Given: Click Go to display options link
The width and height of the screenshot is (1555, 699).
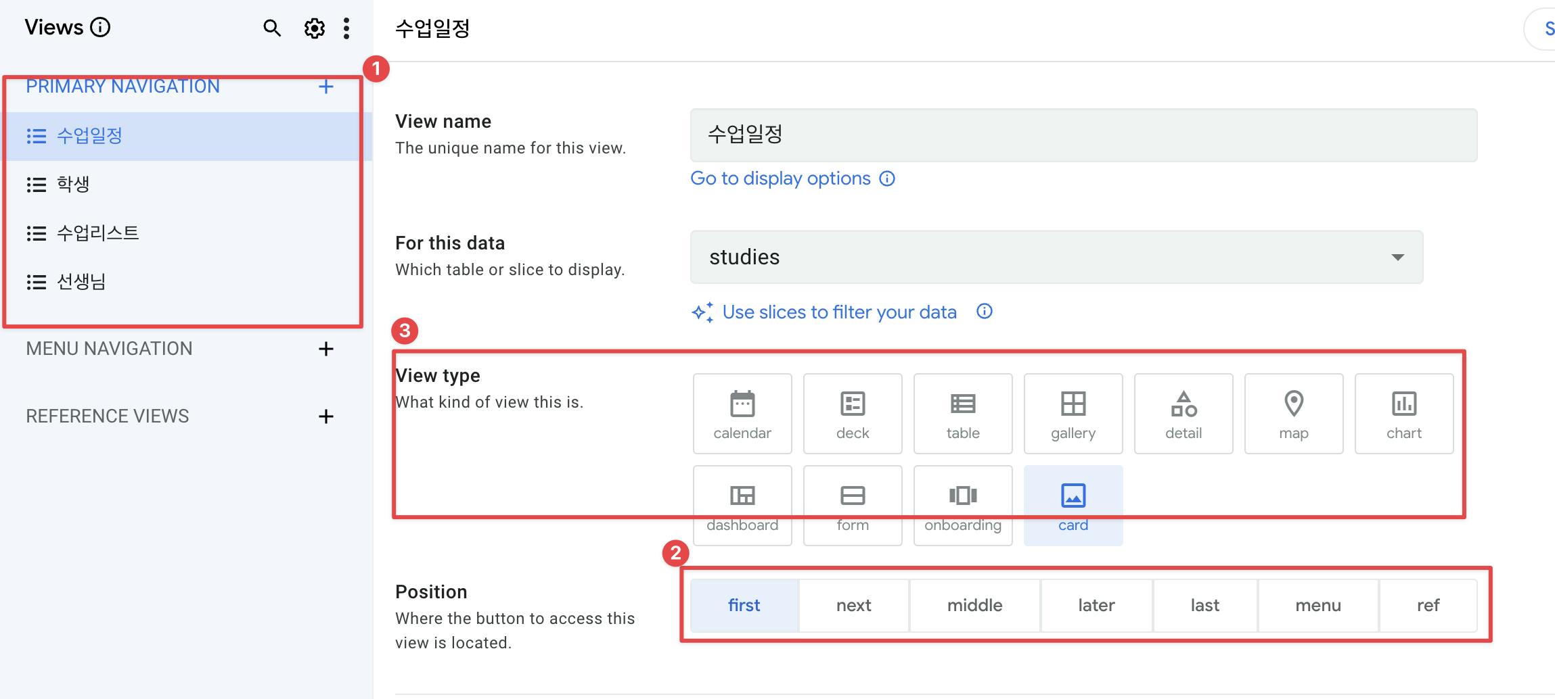Looking at the screenshot, I should tap(780, 178).
